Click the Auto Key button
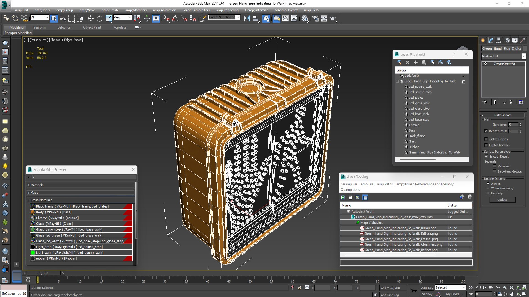 [427, 288]
